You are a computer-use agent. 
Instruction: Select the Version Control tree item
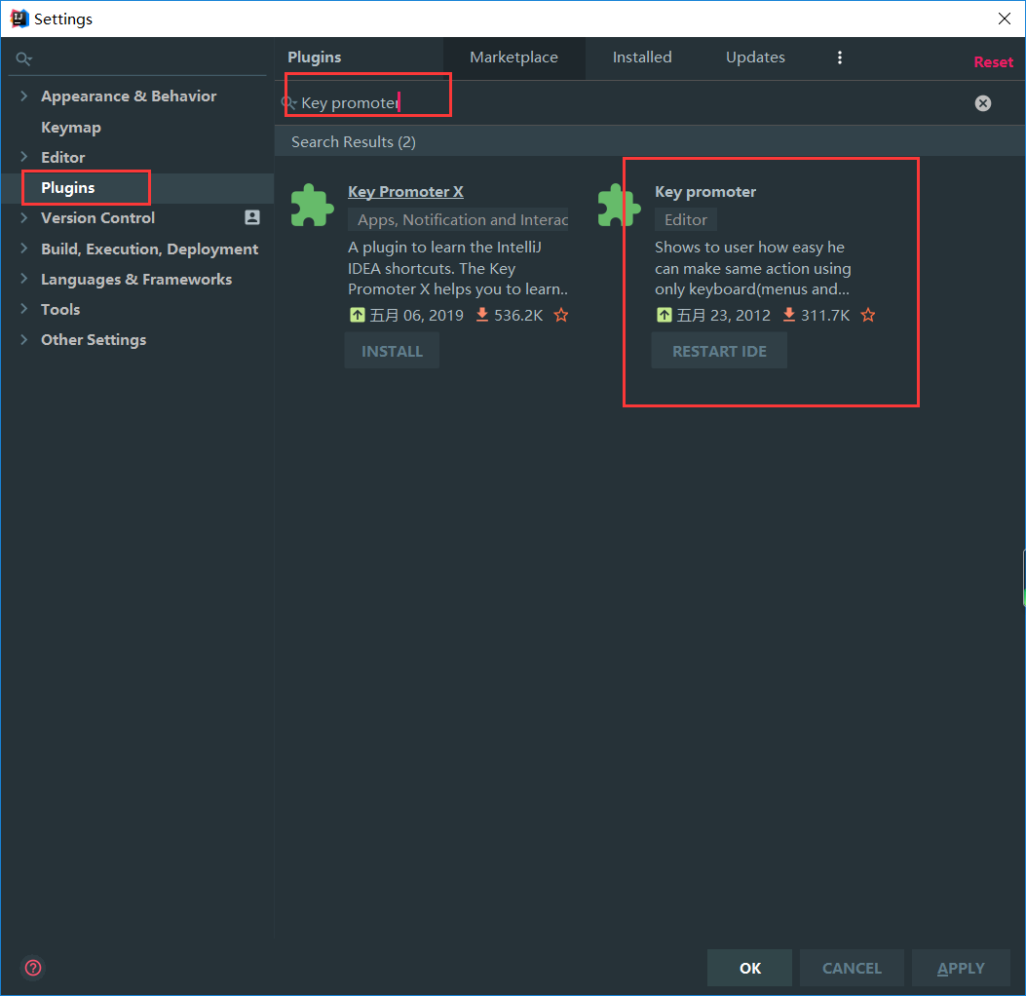98,218
